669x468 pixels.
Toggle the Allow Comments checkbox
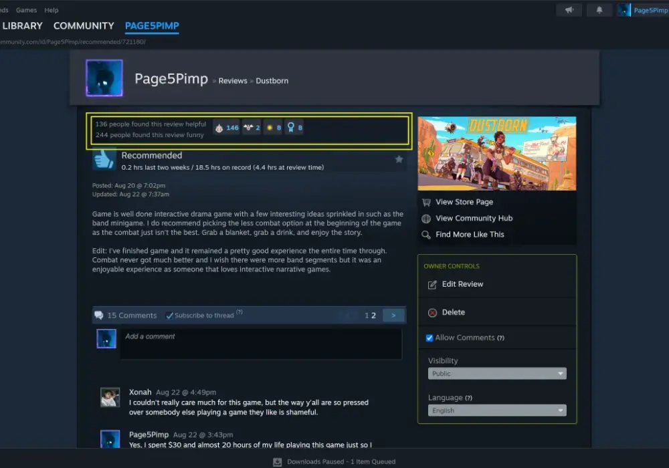tap(429, 338)
